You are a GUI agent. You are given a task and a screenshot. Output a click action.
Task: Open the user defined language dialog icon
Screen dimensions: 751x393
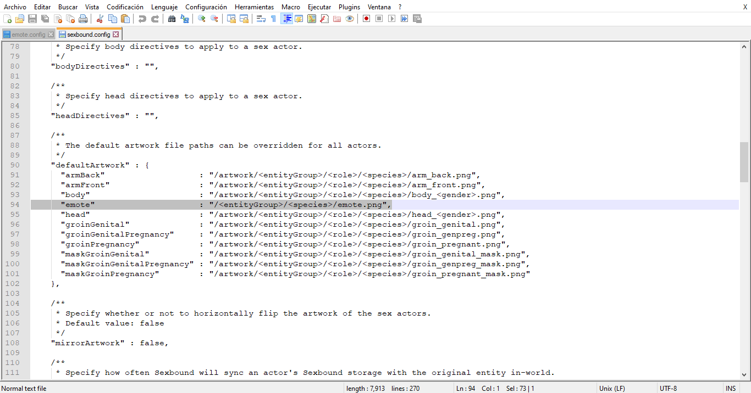pyautogui.click(x=299, y=19)
